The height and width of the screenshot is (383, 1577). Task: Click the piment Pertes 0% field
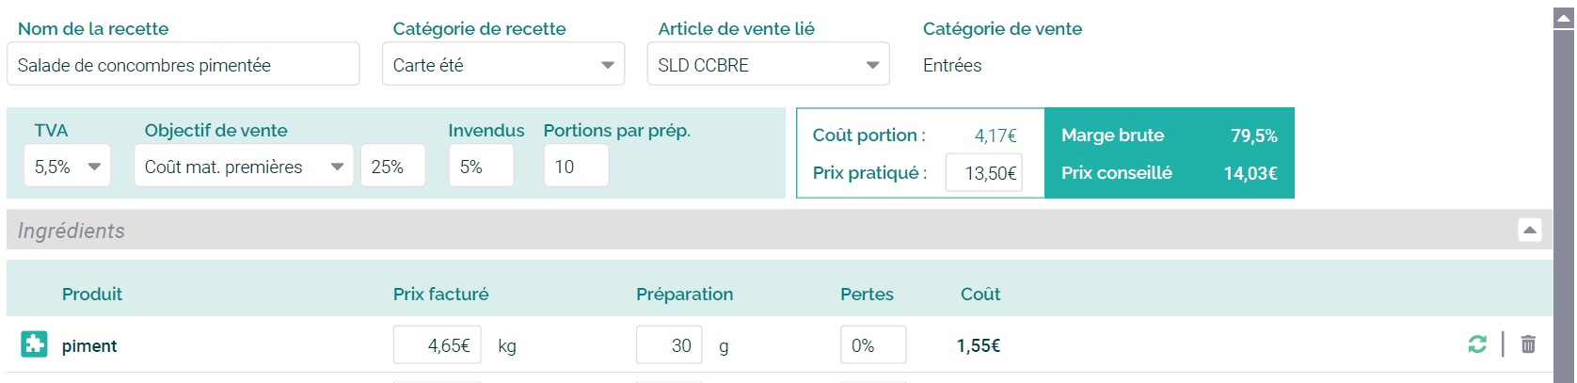click(x=872, y=345)
